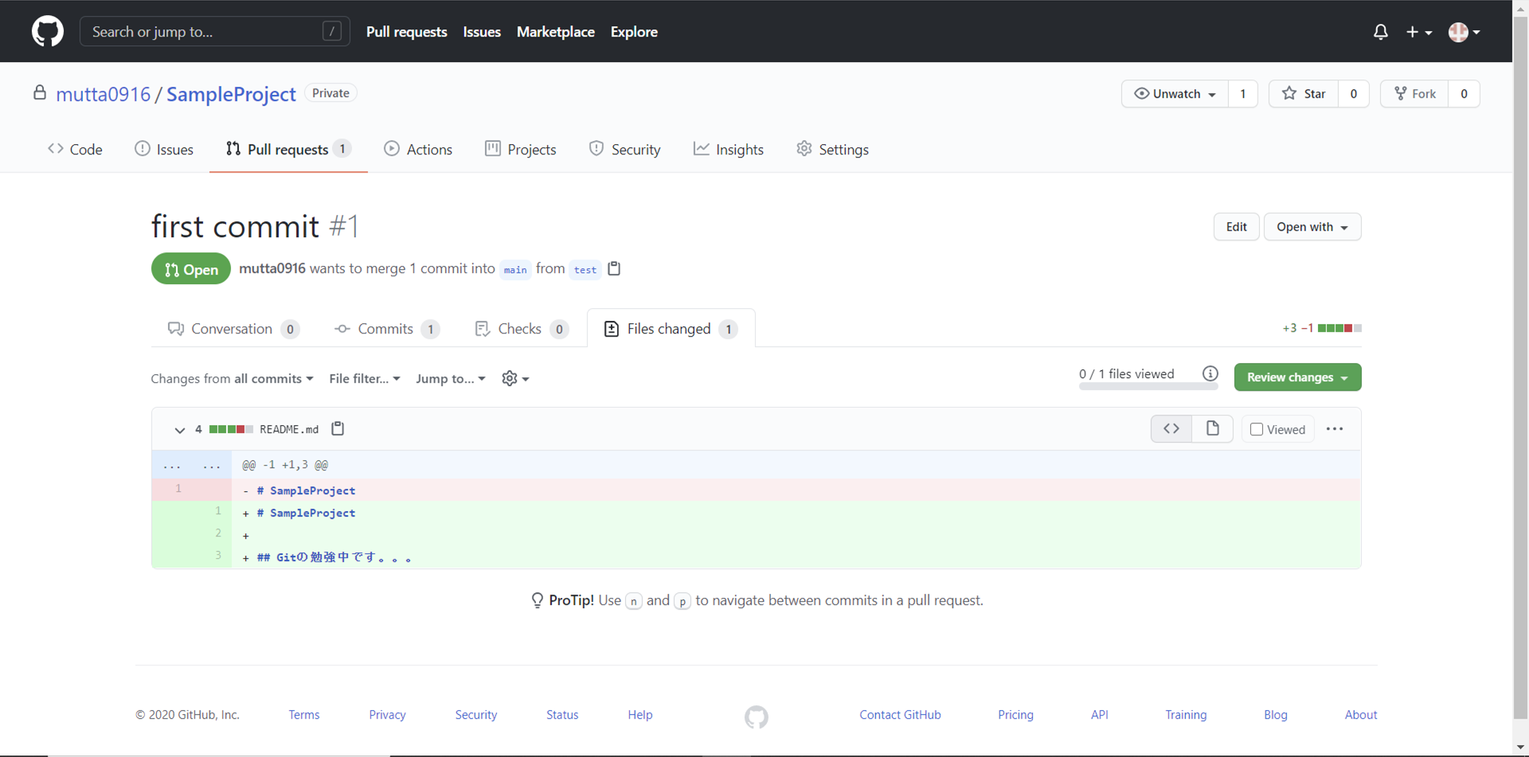
Task: Expand hidden lines at diff hunk header
Action: coord(192,465)
